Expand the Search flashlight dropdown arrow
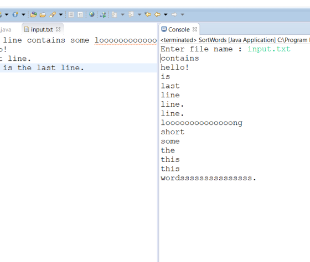This screenshot has height=262, width=310. (x=61, y=14)
